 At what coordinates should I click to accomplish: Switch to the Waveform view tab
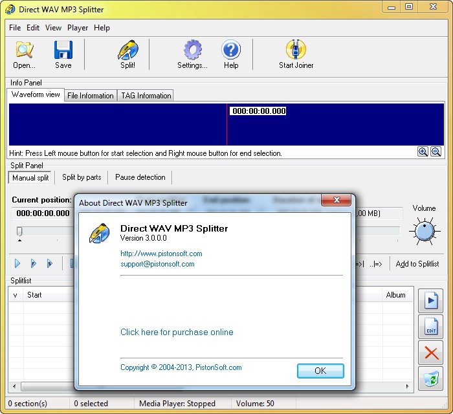(36, 94)
